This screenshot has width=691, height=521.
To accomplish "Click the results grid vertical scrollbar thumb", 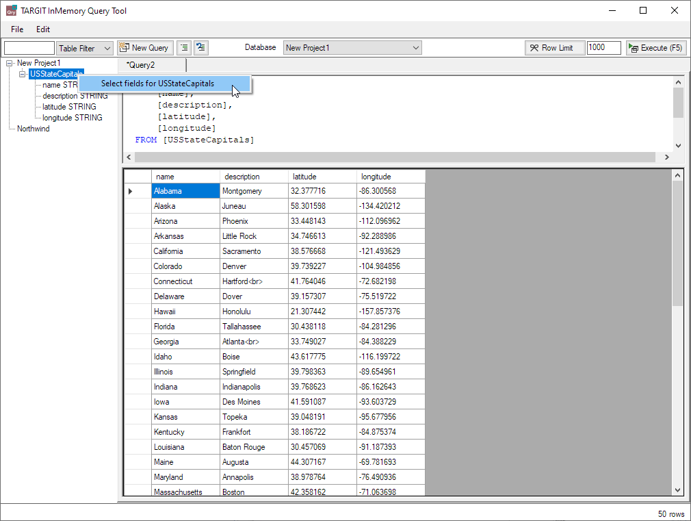I will click(x=678, y=243).
